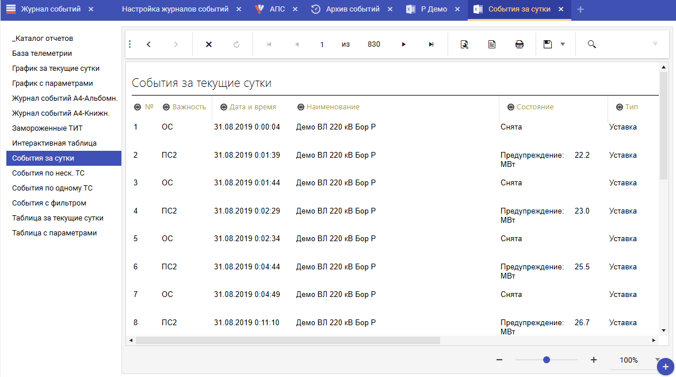
Task: Click the page setup document icon
Action: click(492, 44)
